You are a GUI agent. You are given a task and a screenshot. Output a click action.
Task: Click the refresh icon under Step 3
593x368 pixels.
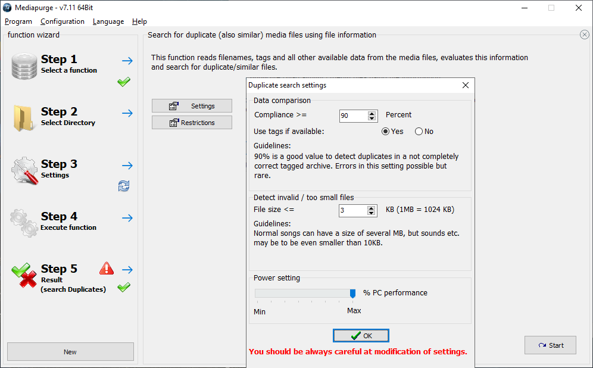coord(124,186)
